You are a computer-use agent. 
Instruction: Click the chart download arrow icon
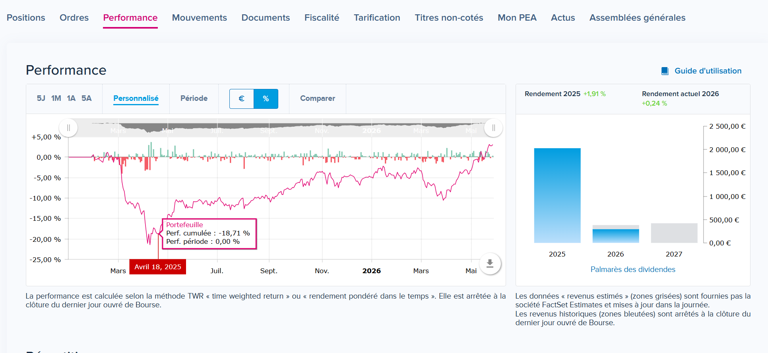click(490, 263)
